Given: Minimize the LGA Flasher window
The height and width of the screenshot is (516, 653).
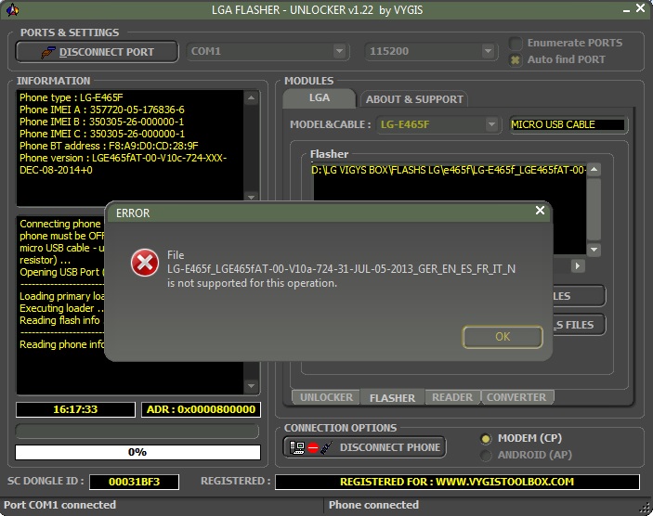Looking at the screenshot, I should pos(626,10).
